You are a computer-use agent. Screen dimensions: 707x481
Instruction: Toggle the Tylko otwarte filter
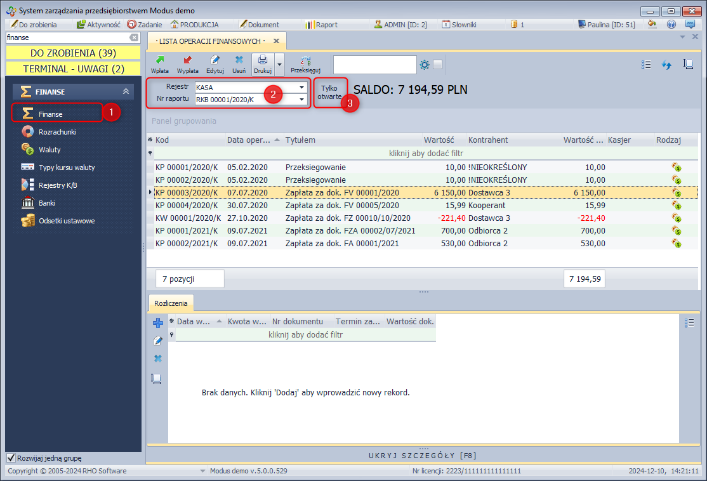(331, 93)
